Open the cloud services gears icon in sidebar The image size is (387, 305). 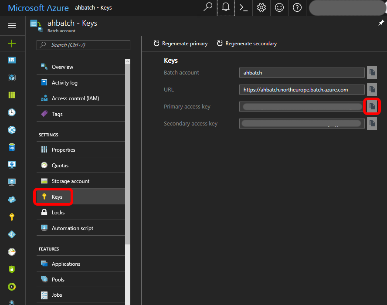click(x=12, y=200)
